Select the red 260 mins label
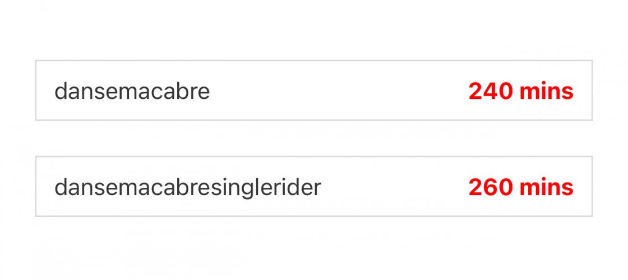The width and height of the screenshot is (628, 280). (521, 187)
